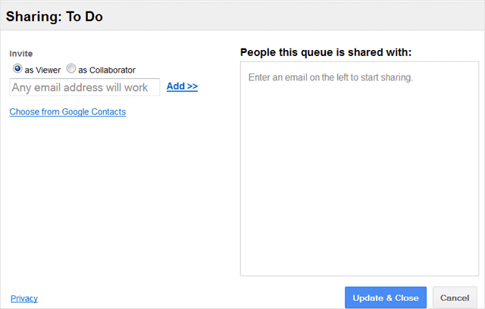This screenshot has width=485, height=309.
Task: Click the word "Update" on blue button
Action: tap(368, 298)
